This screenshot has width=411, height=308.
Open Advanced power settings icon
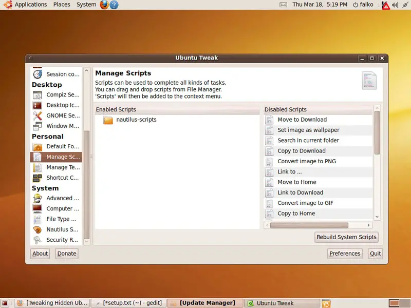click(38, 198)
